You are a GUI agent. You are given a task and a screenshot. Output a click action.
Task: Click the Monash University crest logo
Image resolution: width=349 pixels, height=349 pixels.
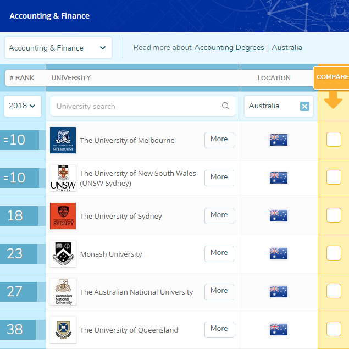point(63,254)
